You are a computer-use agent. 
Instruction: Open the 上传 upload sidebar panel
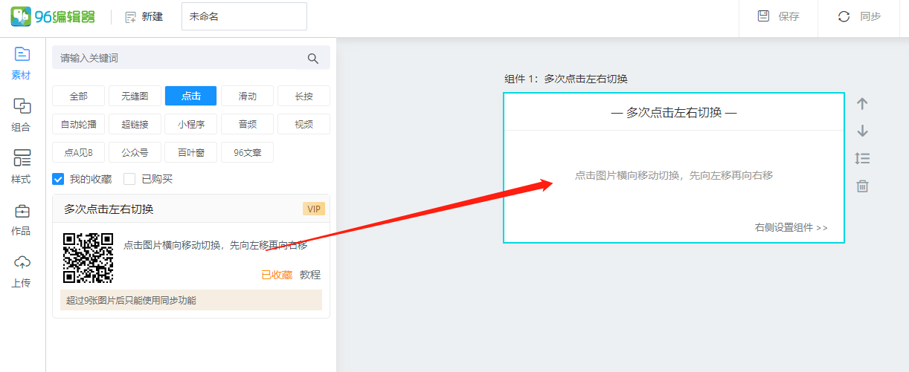[x=22, y=270]
